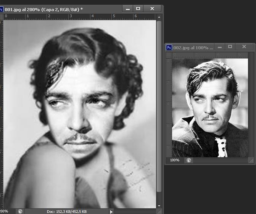Click the round status icon beside 200% zoom
Image resolution: width=256 pixels, height=214 pixels.
tap(20, 211)
